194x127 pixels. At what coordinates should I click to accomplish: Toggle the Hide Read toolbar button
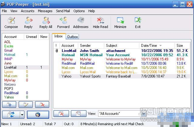[101, 22]
